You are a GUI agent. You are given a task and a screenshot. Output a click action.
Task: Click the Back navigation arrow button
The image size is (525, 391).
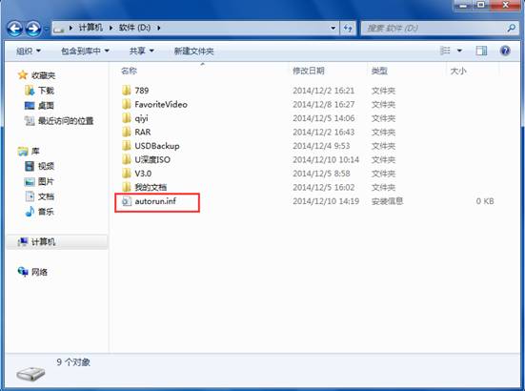tap(15, 29)
